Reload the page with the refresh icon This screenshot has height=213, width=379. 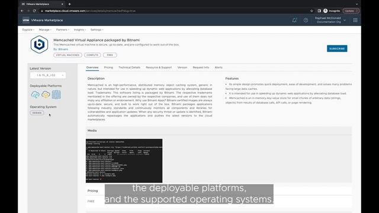point(34,11)
